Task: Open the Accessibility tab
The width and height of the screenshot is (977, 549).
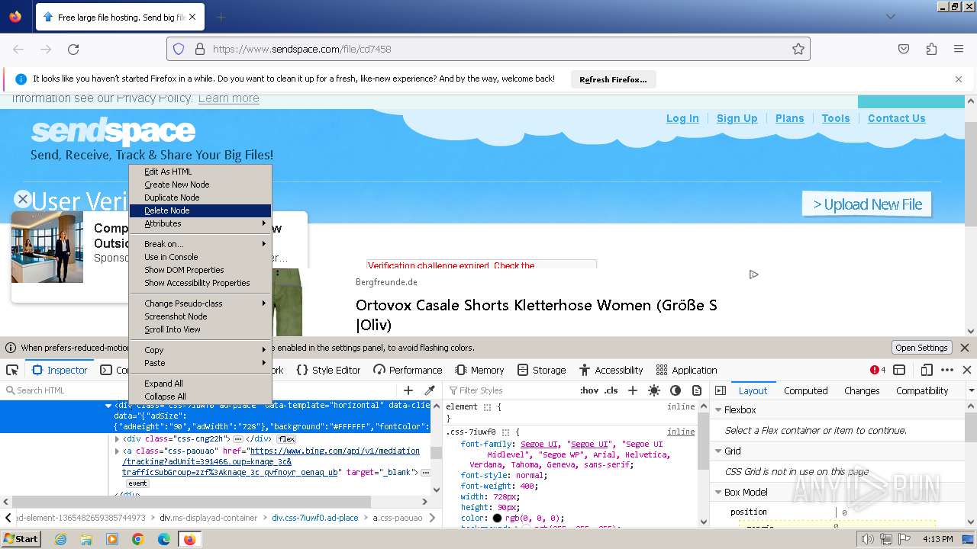Action: 611,370
